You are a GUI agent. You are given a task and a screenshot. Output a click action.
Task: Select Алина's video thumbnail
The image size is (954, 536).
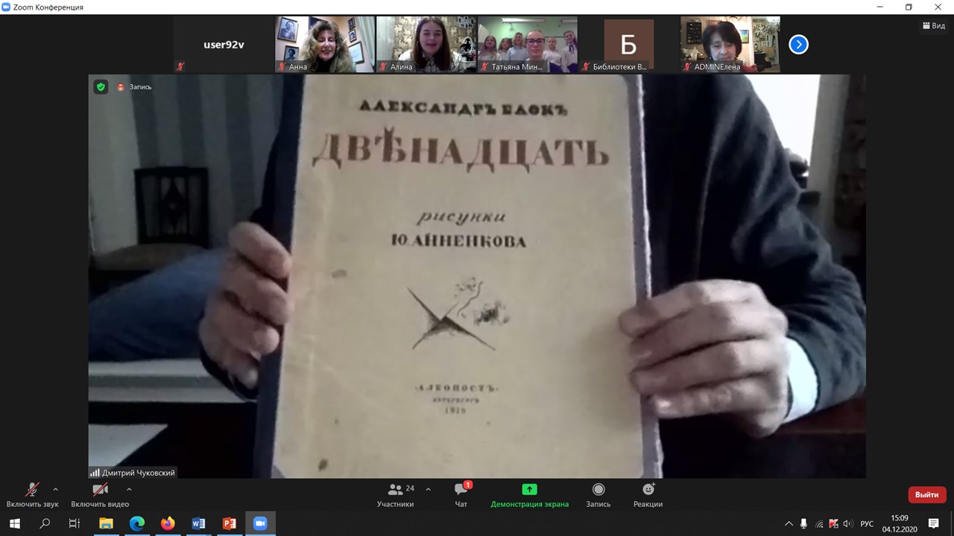426,43
